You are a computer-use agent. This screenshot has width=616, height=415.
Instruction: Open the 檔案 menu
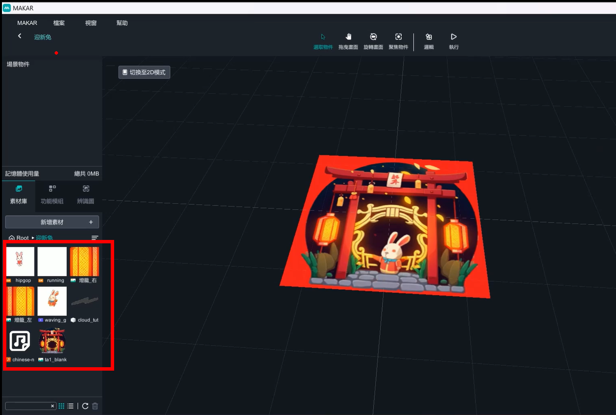pyautogui.click(x=59, y=23)
